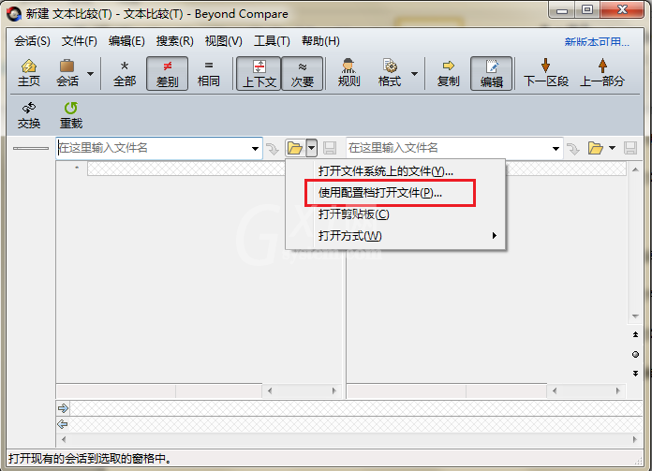Click left pane browse-go arrow icon
652x471 pixels.
(273, 148)
